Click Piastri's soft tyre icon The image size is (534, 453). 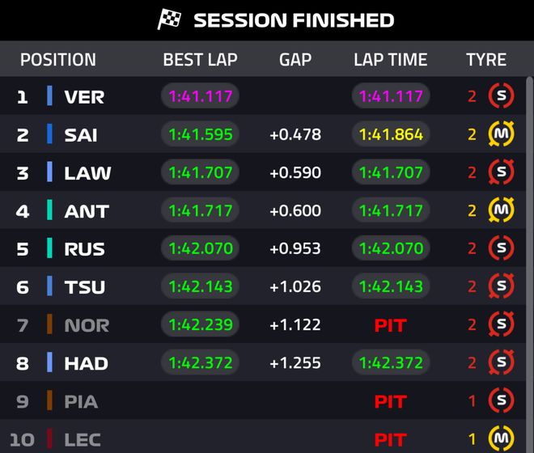click(x=501, y=400)
